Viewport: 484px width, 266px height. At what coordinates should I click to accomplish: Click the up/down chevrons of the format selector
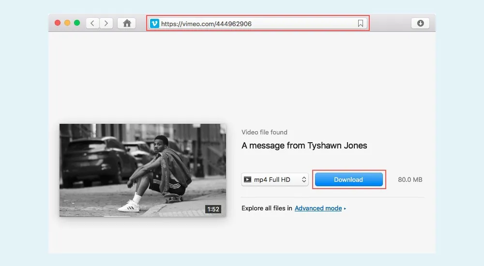304,179
